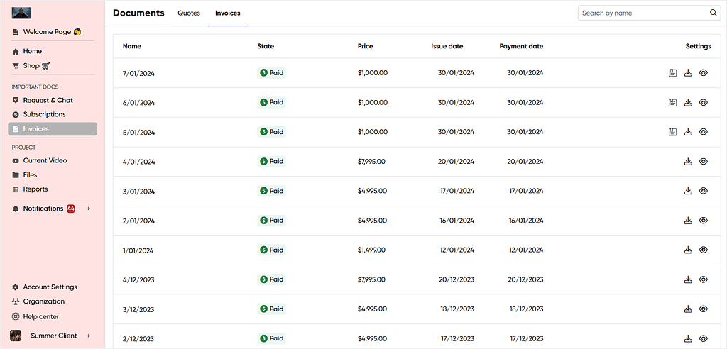Expand Summer Client user menu arrow

coord(89,336)
